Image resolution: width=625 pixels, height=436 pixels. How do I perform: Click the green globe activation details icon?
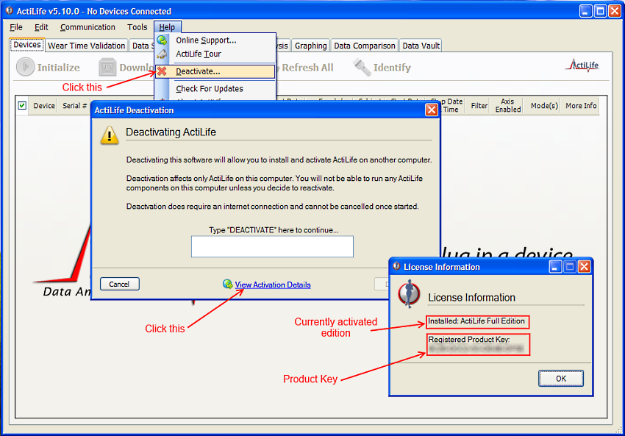228,284
